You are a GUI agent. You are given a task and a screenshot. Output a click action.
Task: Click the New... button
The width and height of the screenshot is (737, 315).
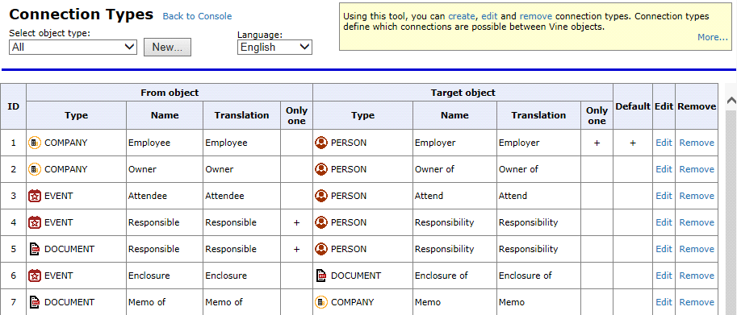tap(167, 47)
